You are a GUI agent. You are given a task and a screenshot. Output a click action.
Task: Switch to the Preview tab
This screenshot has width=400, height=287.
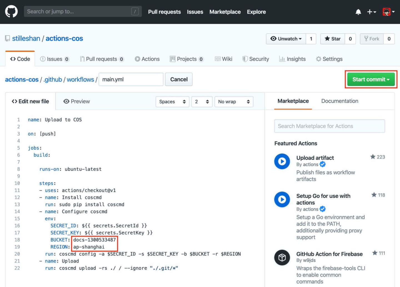pos(76,101)
